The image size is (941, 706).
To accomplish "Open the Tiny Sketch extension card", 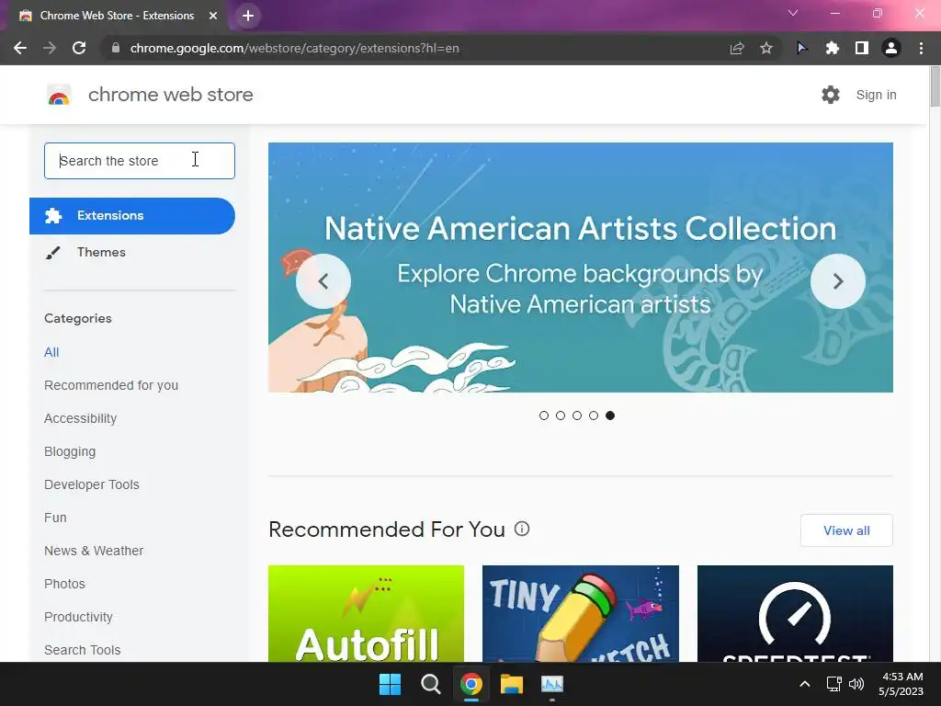I will 581,613.
